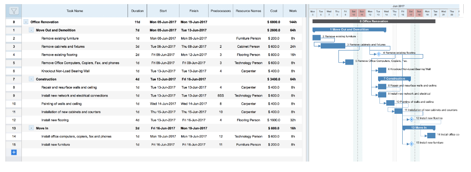Select the Resource Names column header
471x172 pixels.
tap(248, 11)
